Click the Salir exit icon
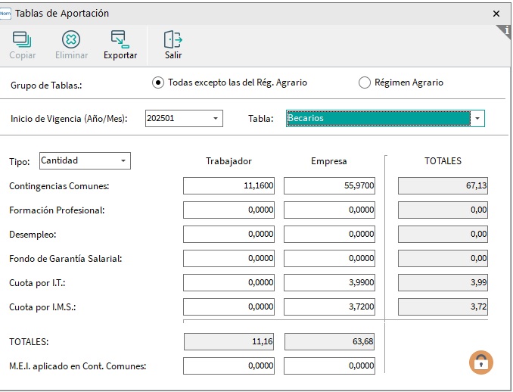The height and width of the screenshot is (392, 513). point(173,39)
